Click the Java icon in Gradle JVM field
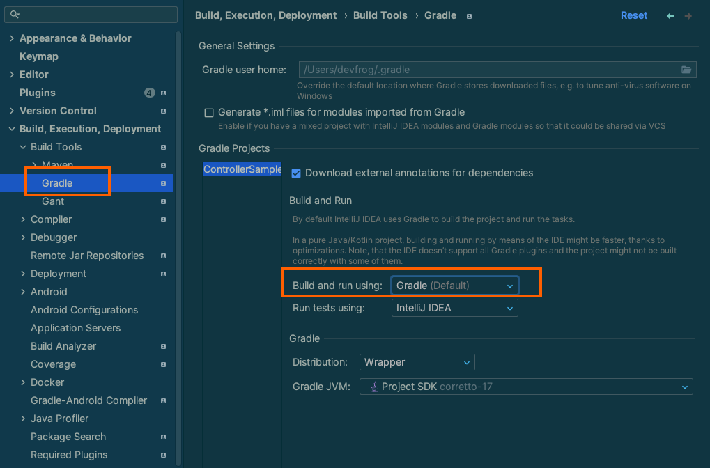Image resolution: width=710 pixels, height=468 pixels. point(373,387)
